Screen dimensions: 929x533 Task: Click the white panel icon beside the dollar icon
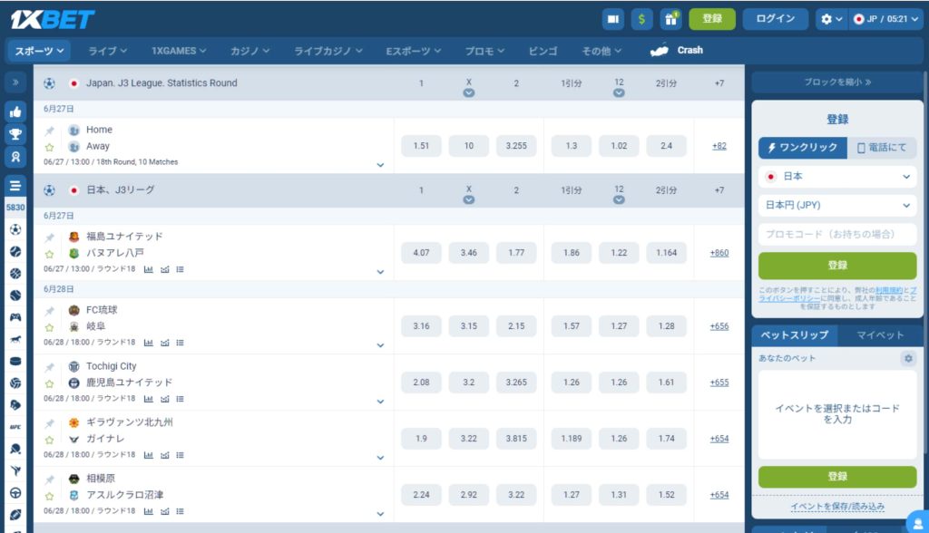pyautogui.click(x=613, y=19)
